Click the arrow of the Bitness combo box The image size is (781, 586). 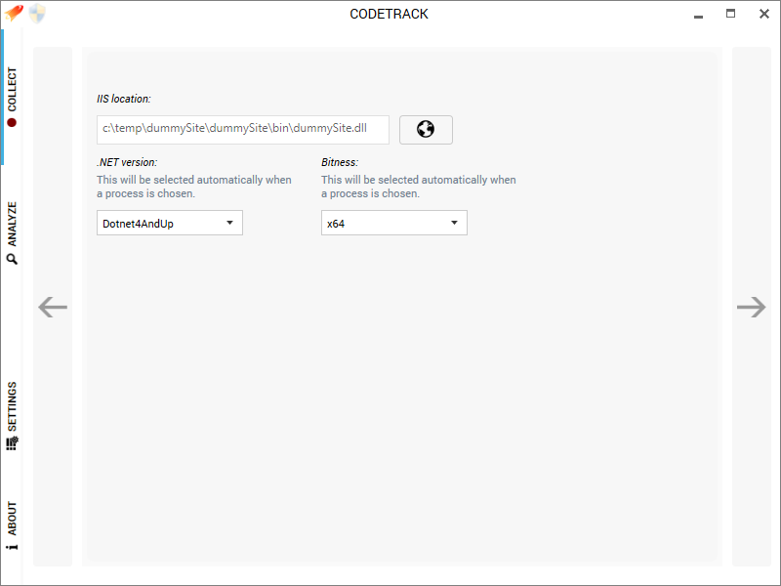coord(454,223)
